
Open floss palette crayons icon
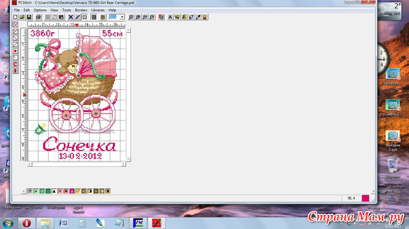point(103,17)
